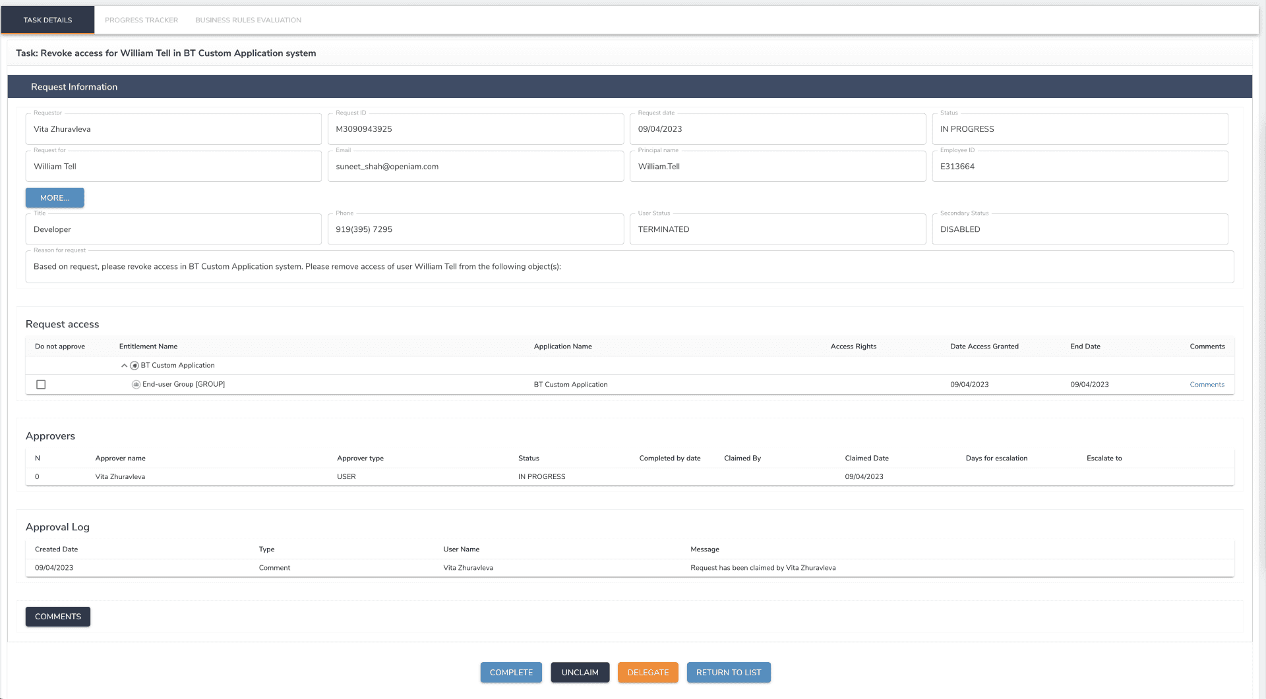Delegate the task to another user
This screenshot has height=699, width=1266.
coord(648,673)
